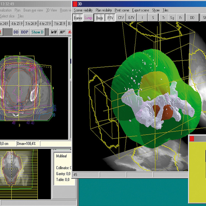Toggle the I view button
This screenshot has height=206, width=206.
(142, 18)
